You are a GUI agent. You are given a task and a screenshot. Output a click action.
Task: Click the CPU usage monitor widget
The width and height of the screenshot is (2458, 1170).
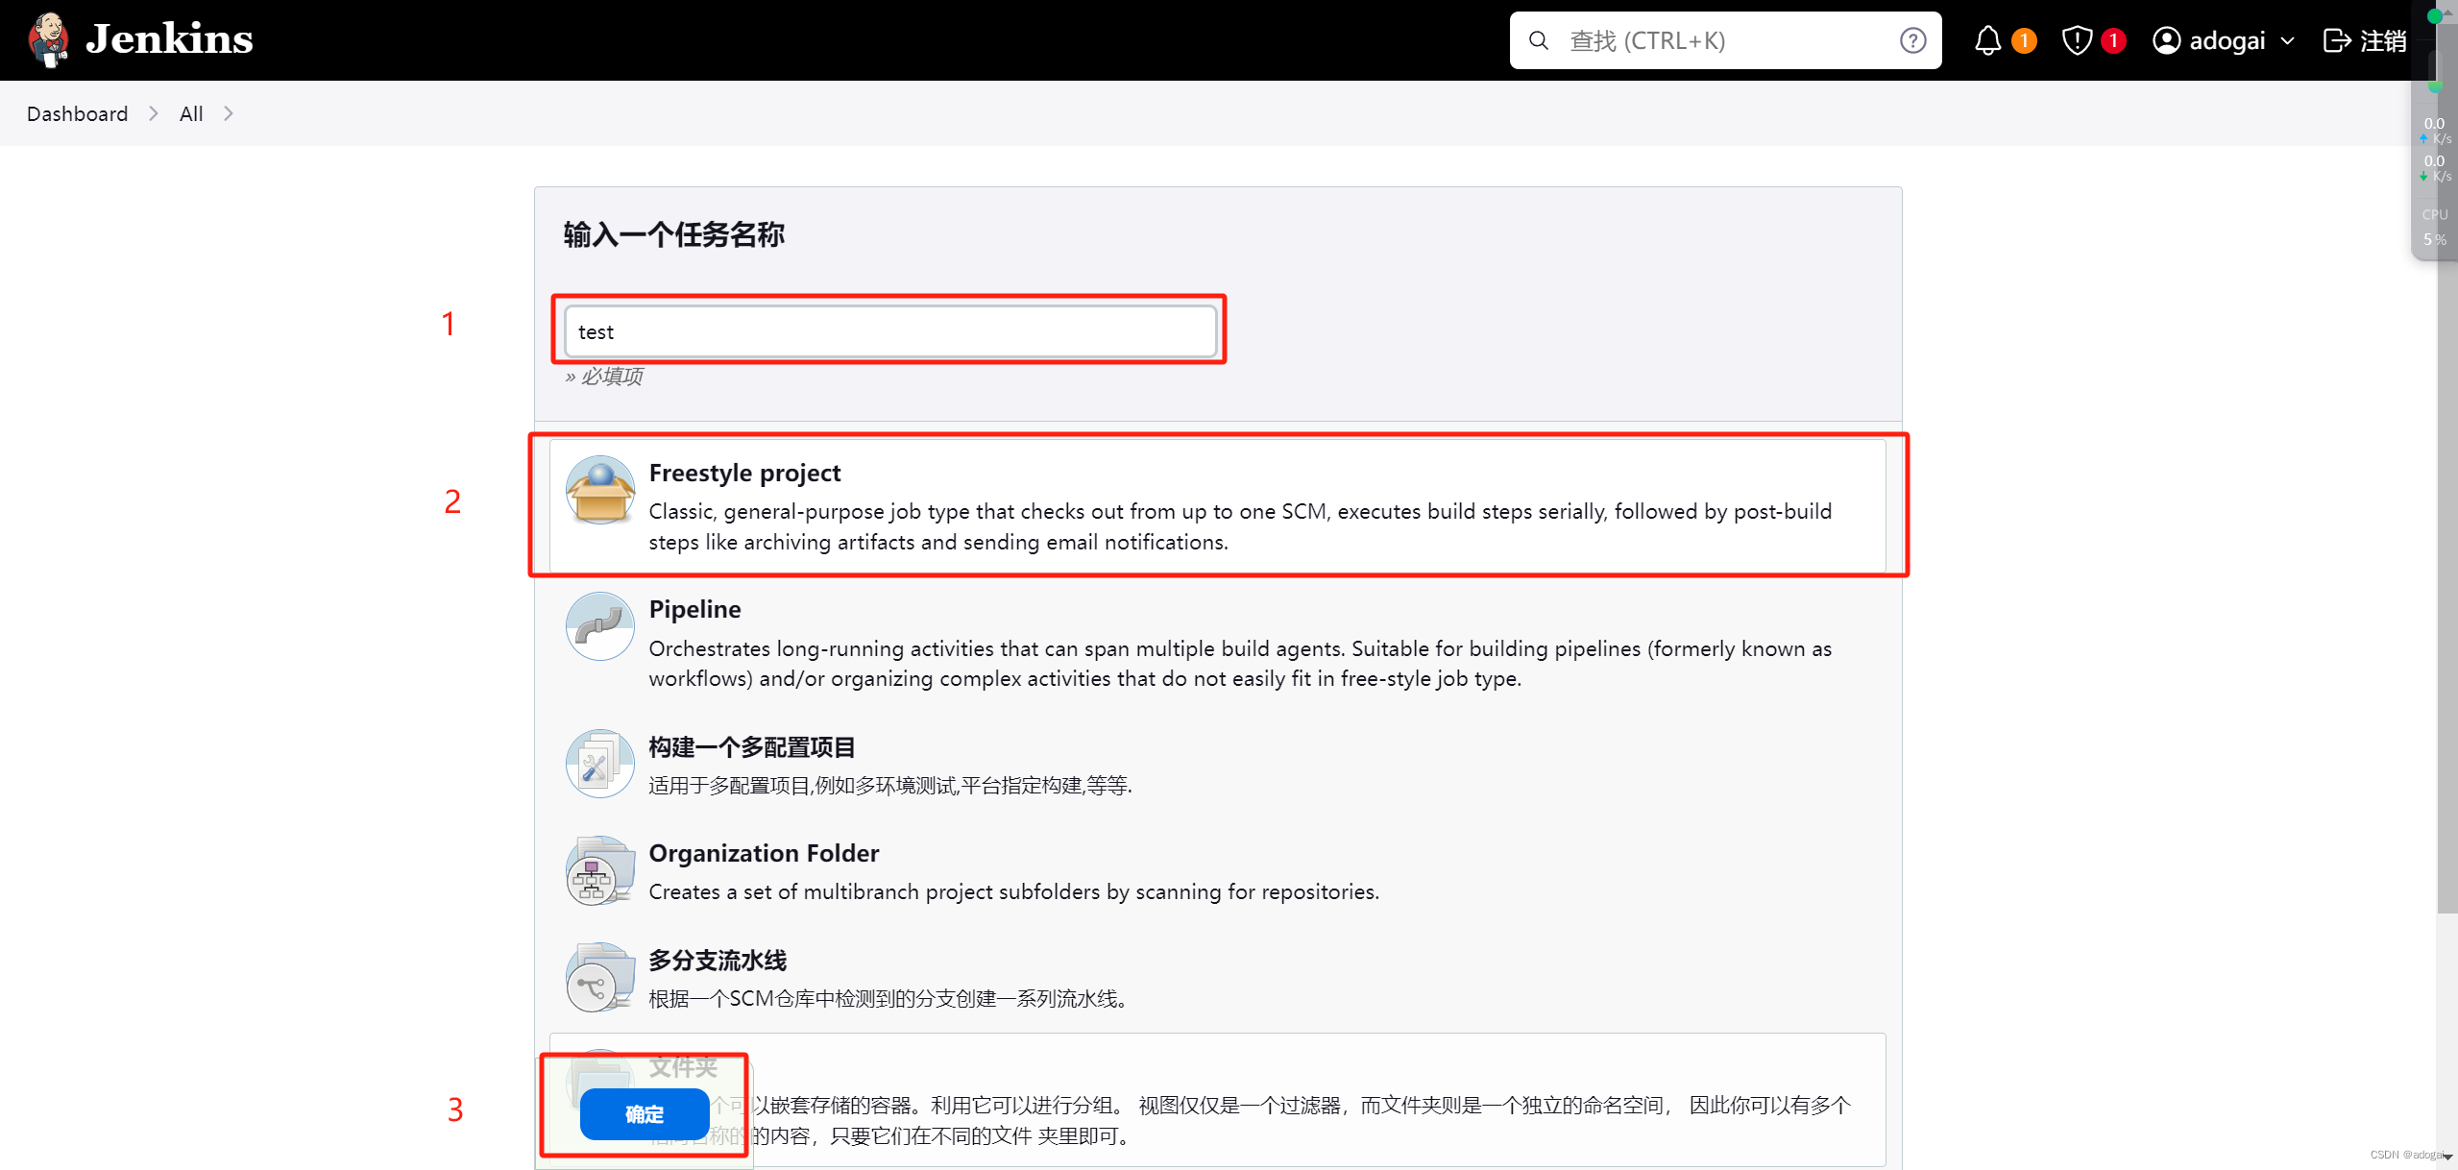tap(2434, 228)
